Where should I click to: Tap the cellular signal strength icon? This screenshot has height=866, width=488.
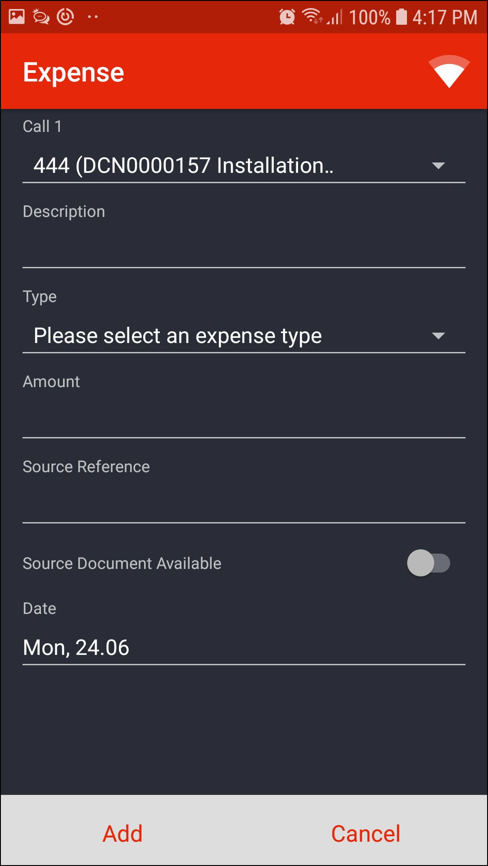click(x=335, y=17)
